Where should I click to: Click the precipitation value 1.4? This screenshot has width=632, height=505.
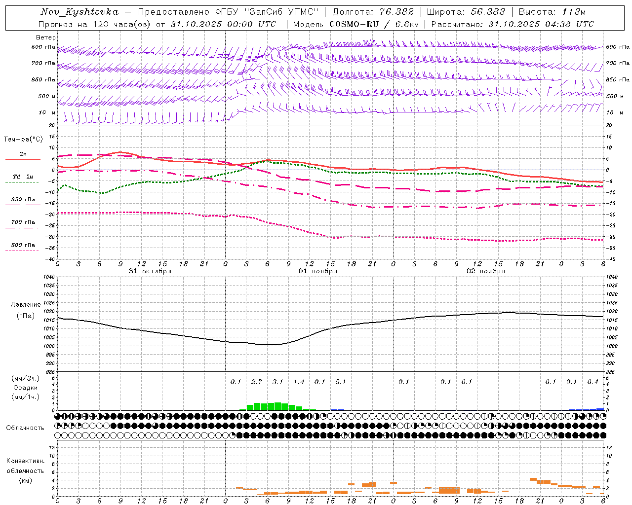pos(299,382)
